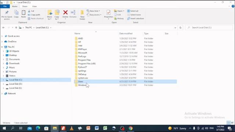Open Windows Start menu

pos(4,128)
